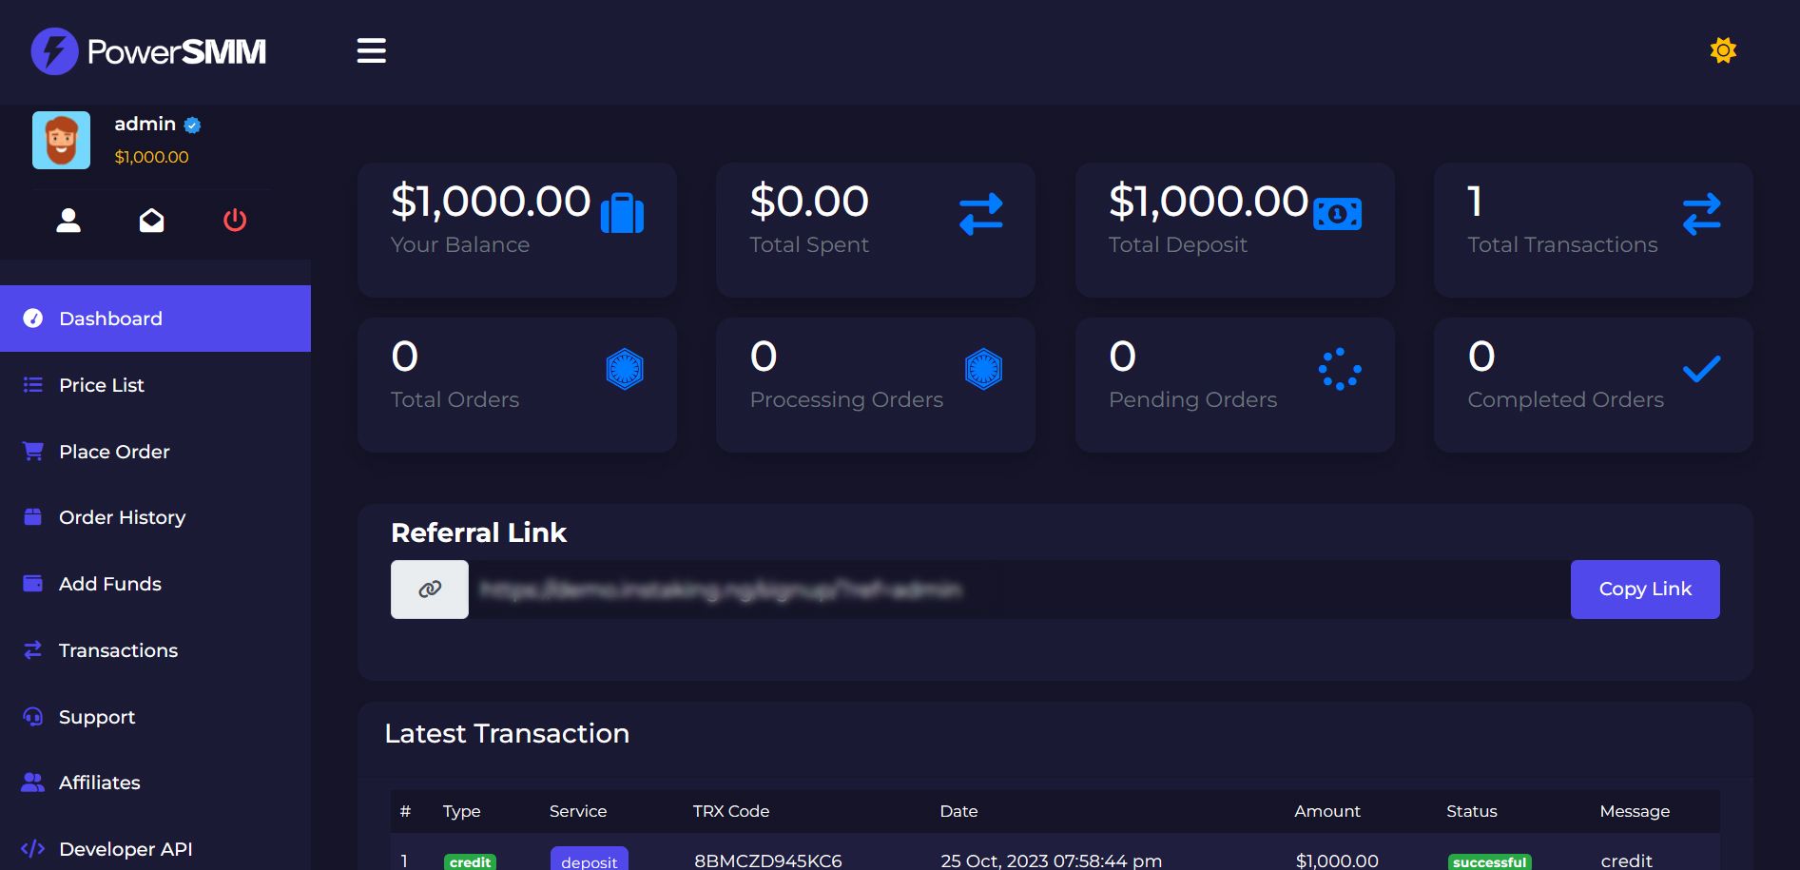
Task: Click the checkmark icon on Completed Orders card
Action: [x=1701, y=369]
